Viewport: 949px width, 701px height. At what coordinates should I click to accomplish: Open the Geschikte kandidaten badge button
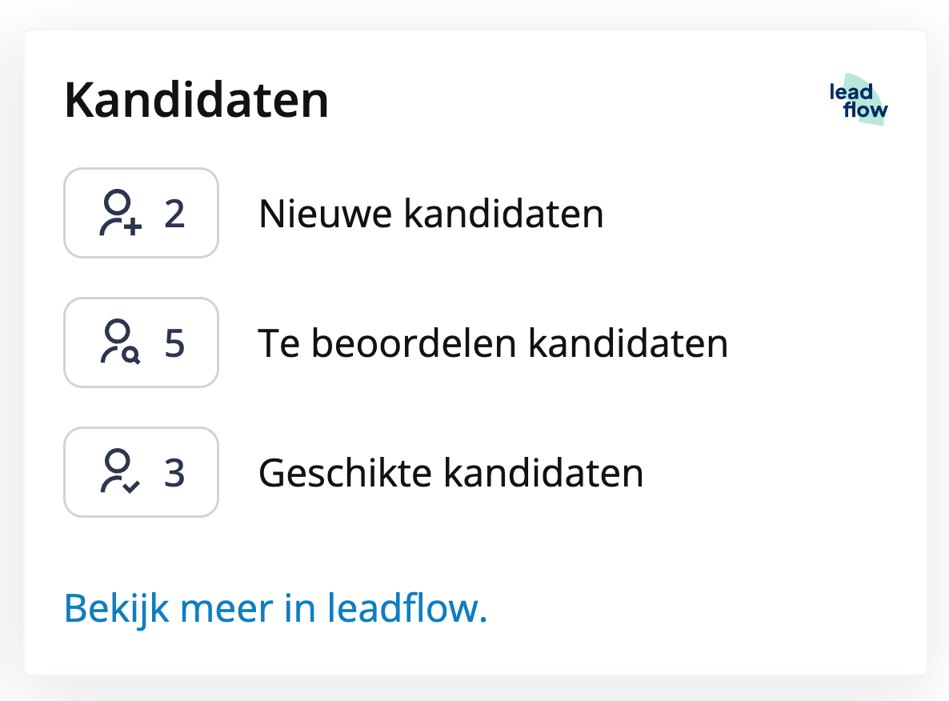(x=141, y=472)
